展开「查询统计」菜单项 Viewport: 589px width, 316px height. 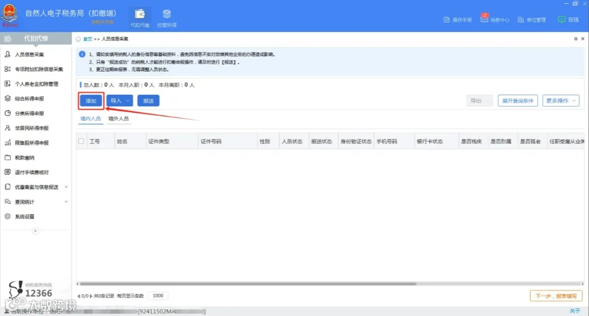pyautogui.click(x=29, y=201)
